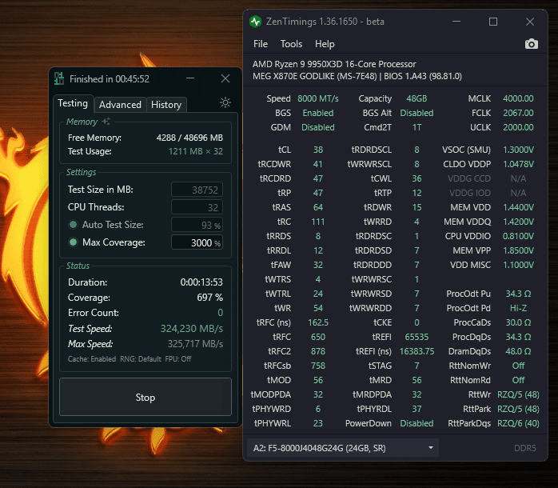Click the Error Count value 0
Image resolution: width=558 pixels, height=488 pixels.
click(221, 313)
